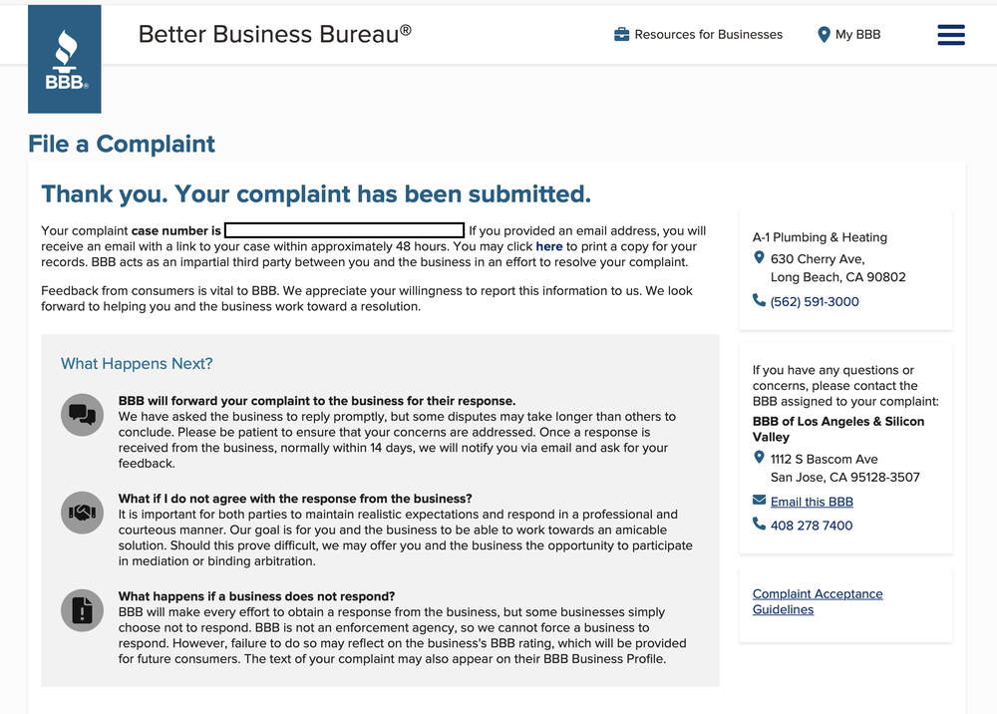This screenshot has height=714, width=997.
Task: Open Complaint Acceptance Guidelines link
Action: [818, 601]
